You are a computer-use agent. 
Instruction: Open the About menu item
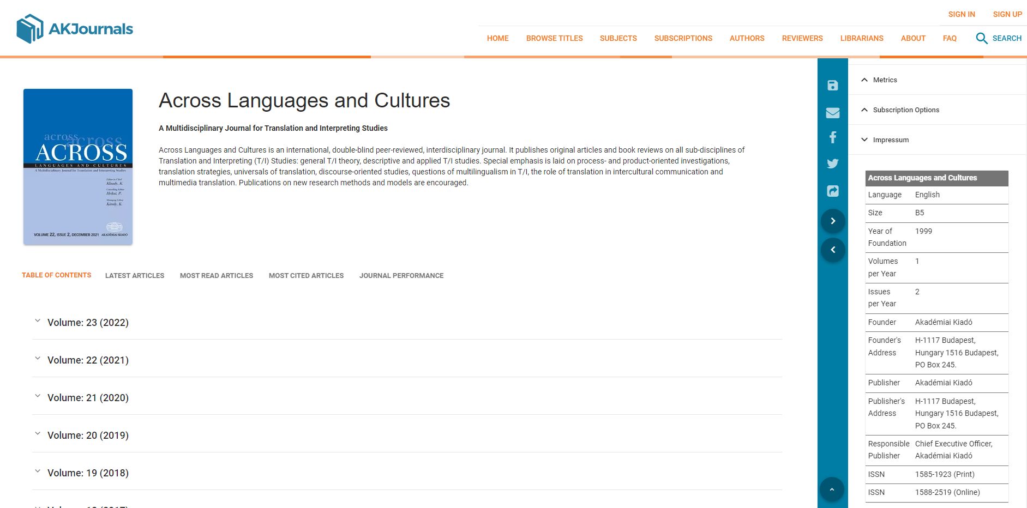coord(913,38)
